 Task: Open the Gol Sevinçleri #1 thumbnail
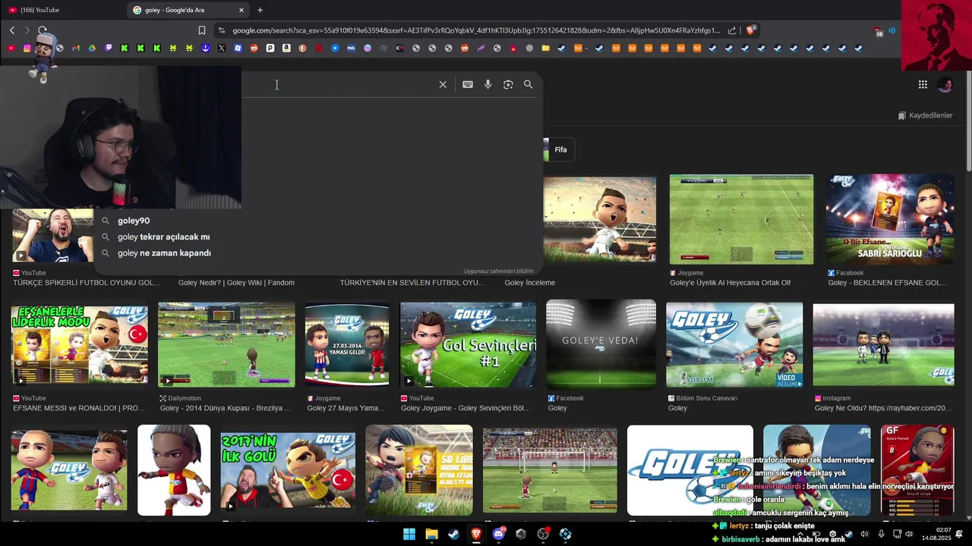coord(468,345)
